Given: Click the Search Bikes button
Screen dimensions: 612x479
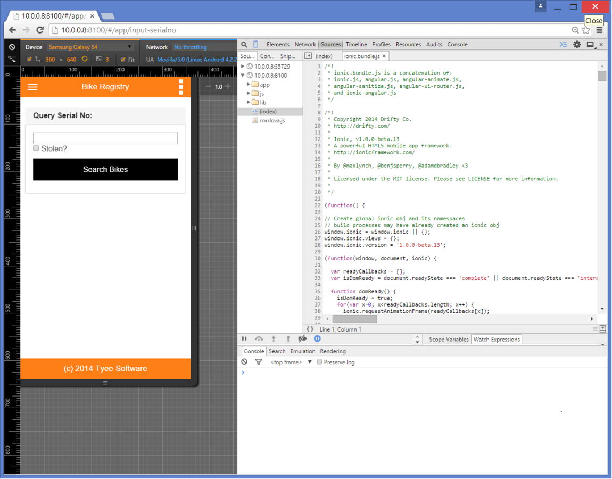Looking at the screenshot, I should coord(105,169).
